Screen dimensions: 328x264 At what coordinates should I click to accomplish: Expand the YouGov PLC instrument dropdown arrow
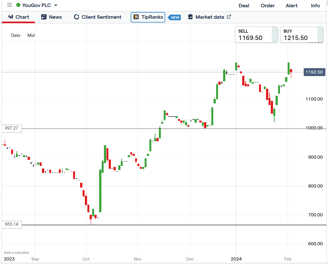coord(56,5)
